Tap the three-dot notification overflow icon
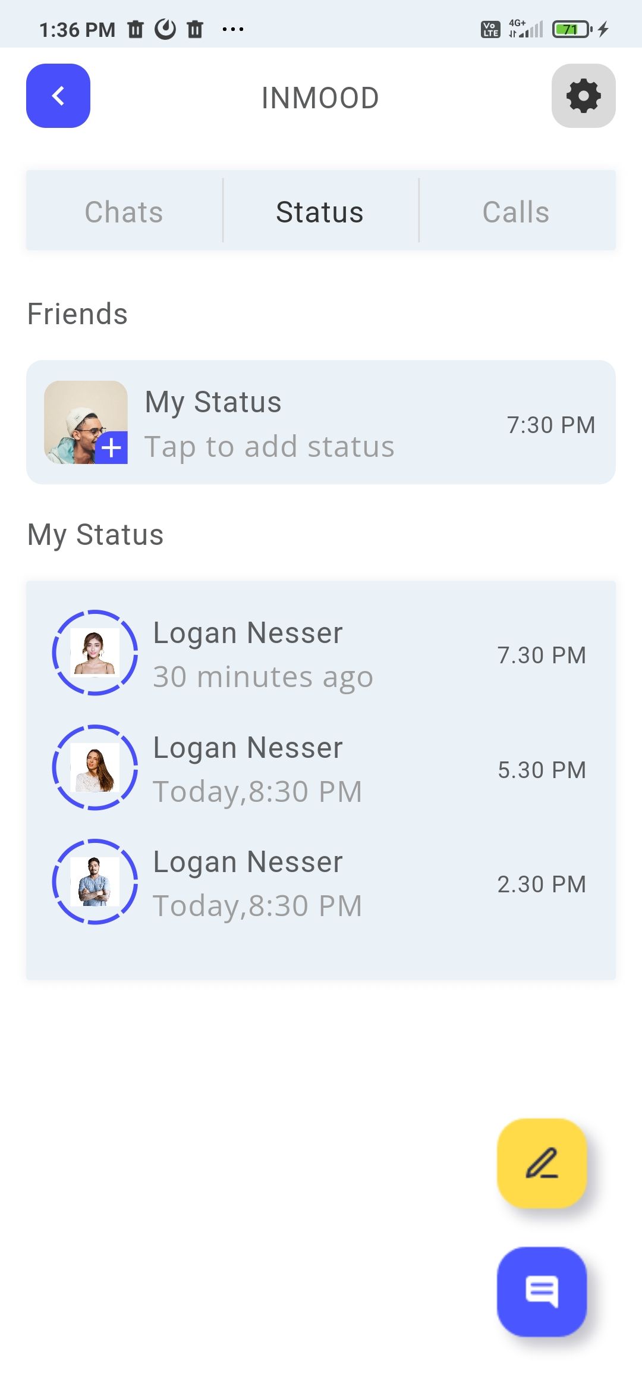 coord(232,29)
